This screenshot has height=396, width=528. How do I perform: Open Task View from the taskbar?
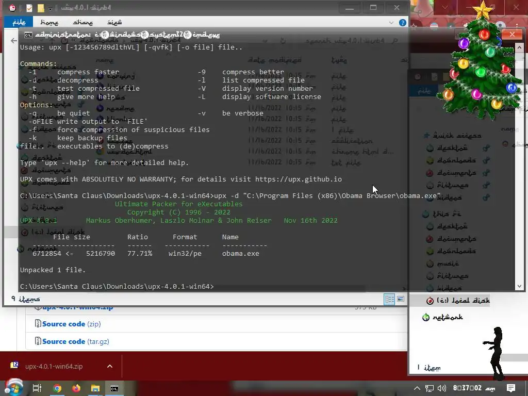tap(37, 388)
